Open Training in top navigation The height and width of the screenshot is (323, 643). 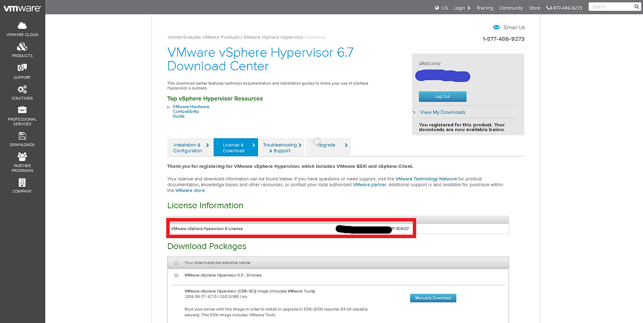click(x=485, y=8)
